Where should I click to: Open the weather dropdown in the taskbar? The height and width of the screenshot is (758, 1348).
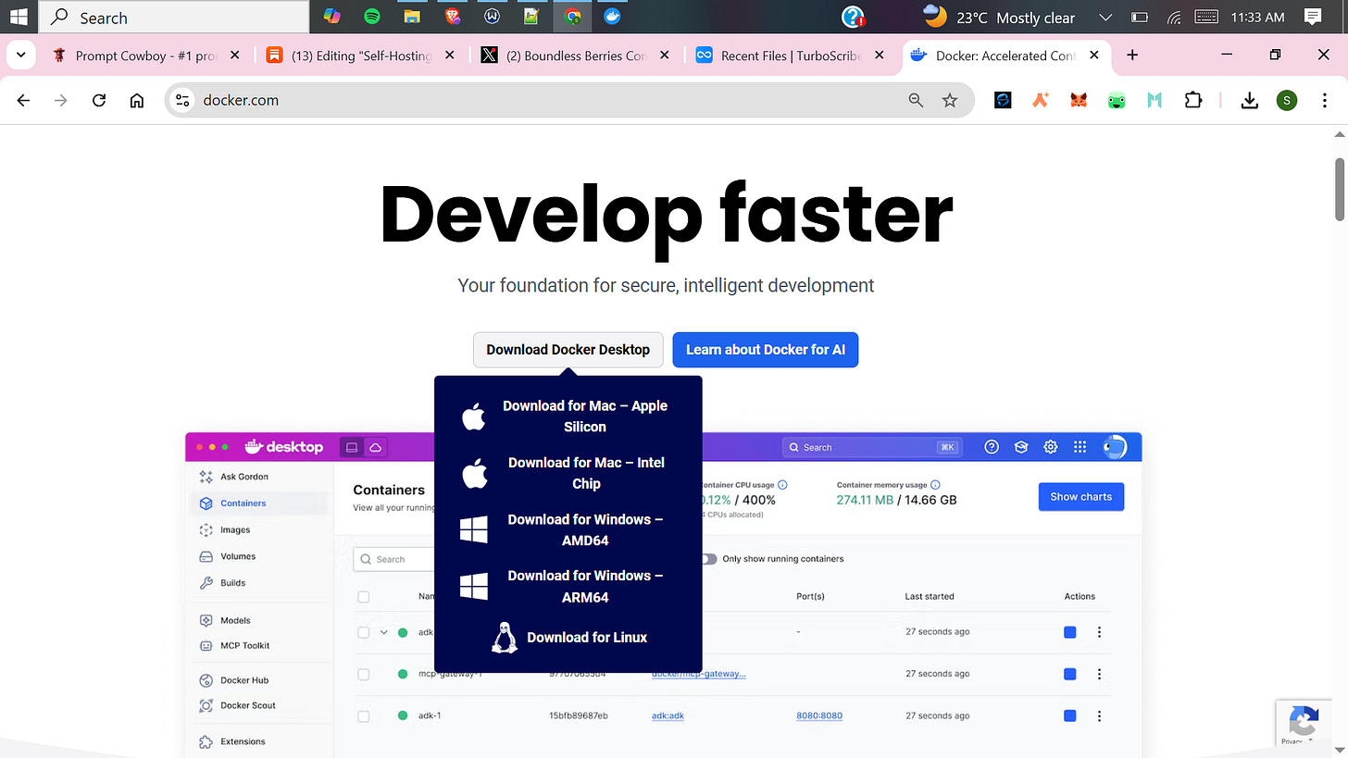pos(1105,18)
